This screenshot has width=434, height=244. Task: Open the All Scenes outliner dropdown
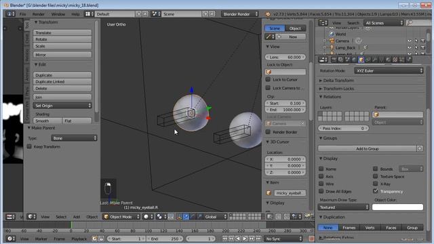pos(384,23)
